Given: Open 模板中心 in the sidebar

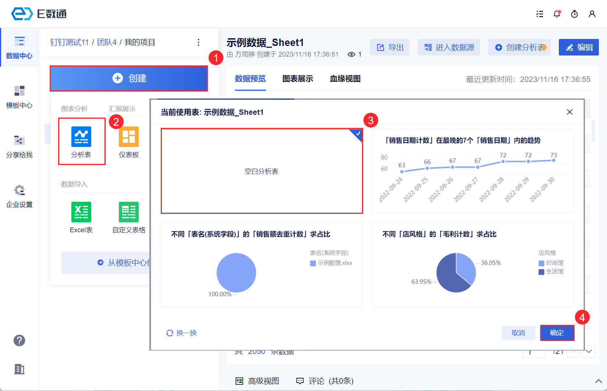Looking at the screenshot, I should point(19,97).
